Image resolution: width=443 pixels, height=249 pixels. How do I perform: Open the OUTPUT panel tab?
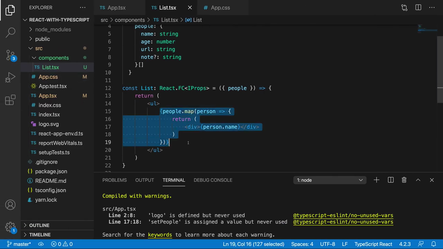pos(145,180)
